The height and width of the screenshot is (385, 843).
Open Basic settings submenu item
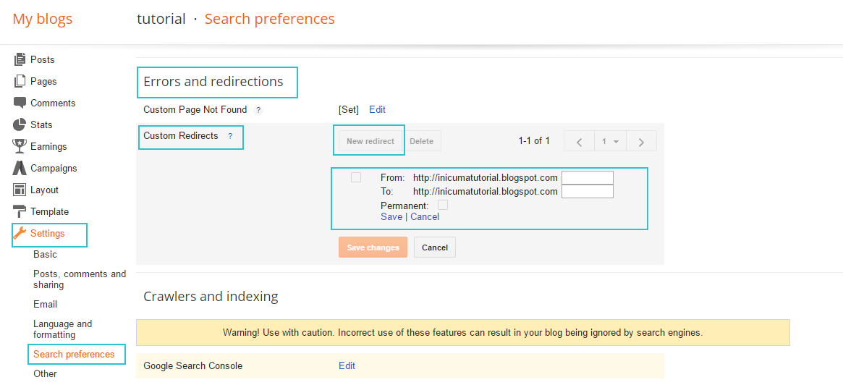45,255
